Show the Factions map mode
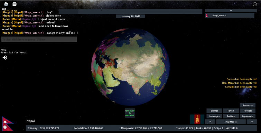 tap(231, 116)
